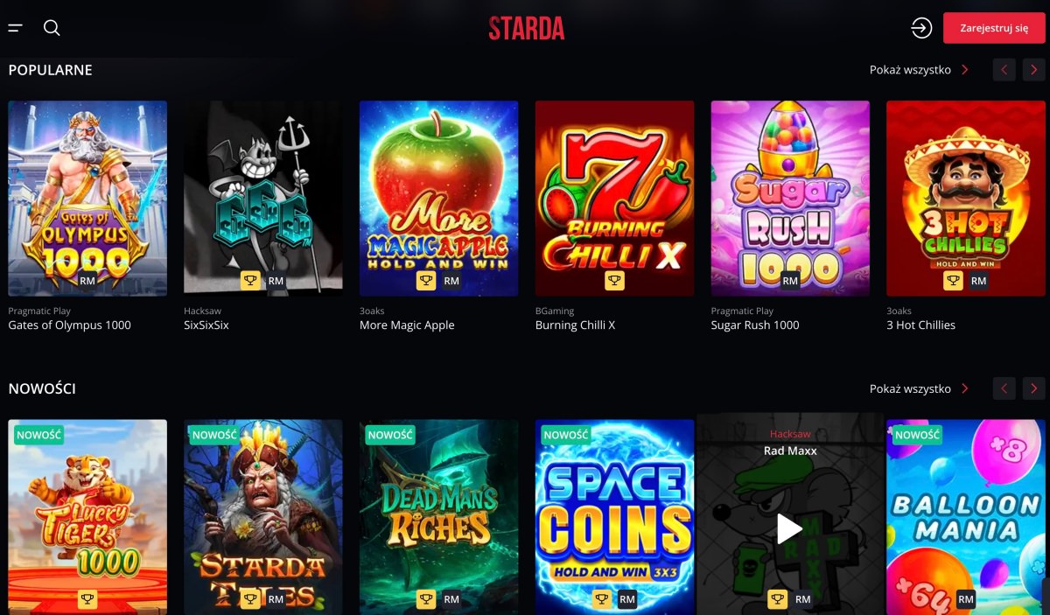Click trophy badge on Burning Chilli X
This screenshot has height=615, width=1050.
pos(614,281)
